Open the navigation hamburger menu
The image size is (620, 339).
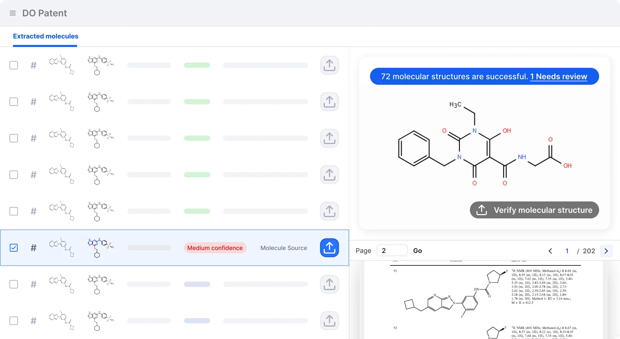coord(13,13)
